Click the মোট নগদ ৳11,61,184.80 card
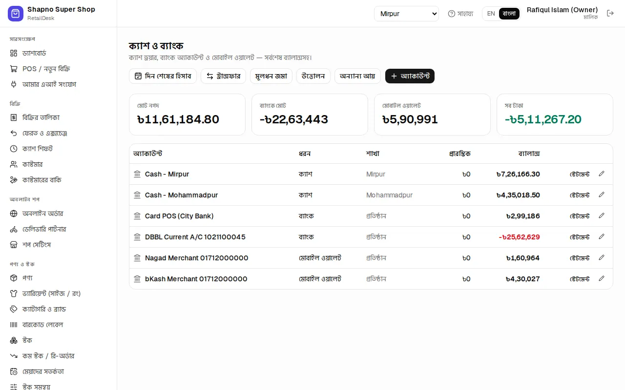Image resolution: width=625 pixels, height=390 pixels. pos(187,115)
